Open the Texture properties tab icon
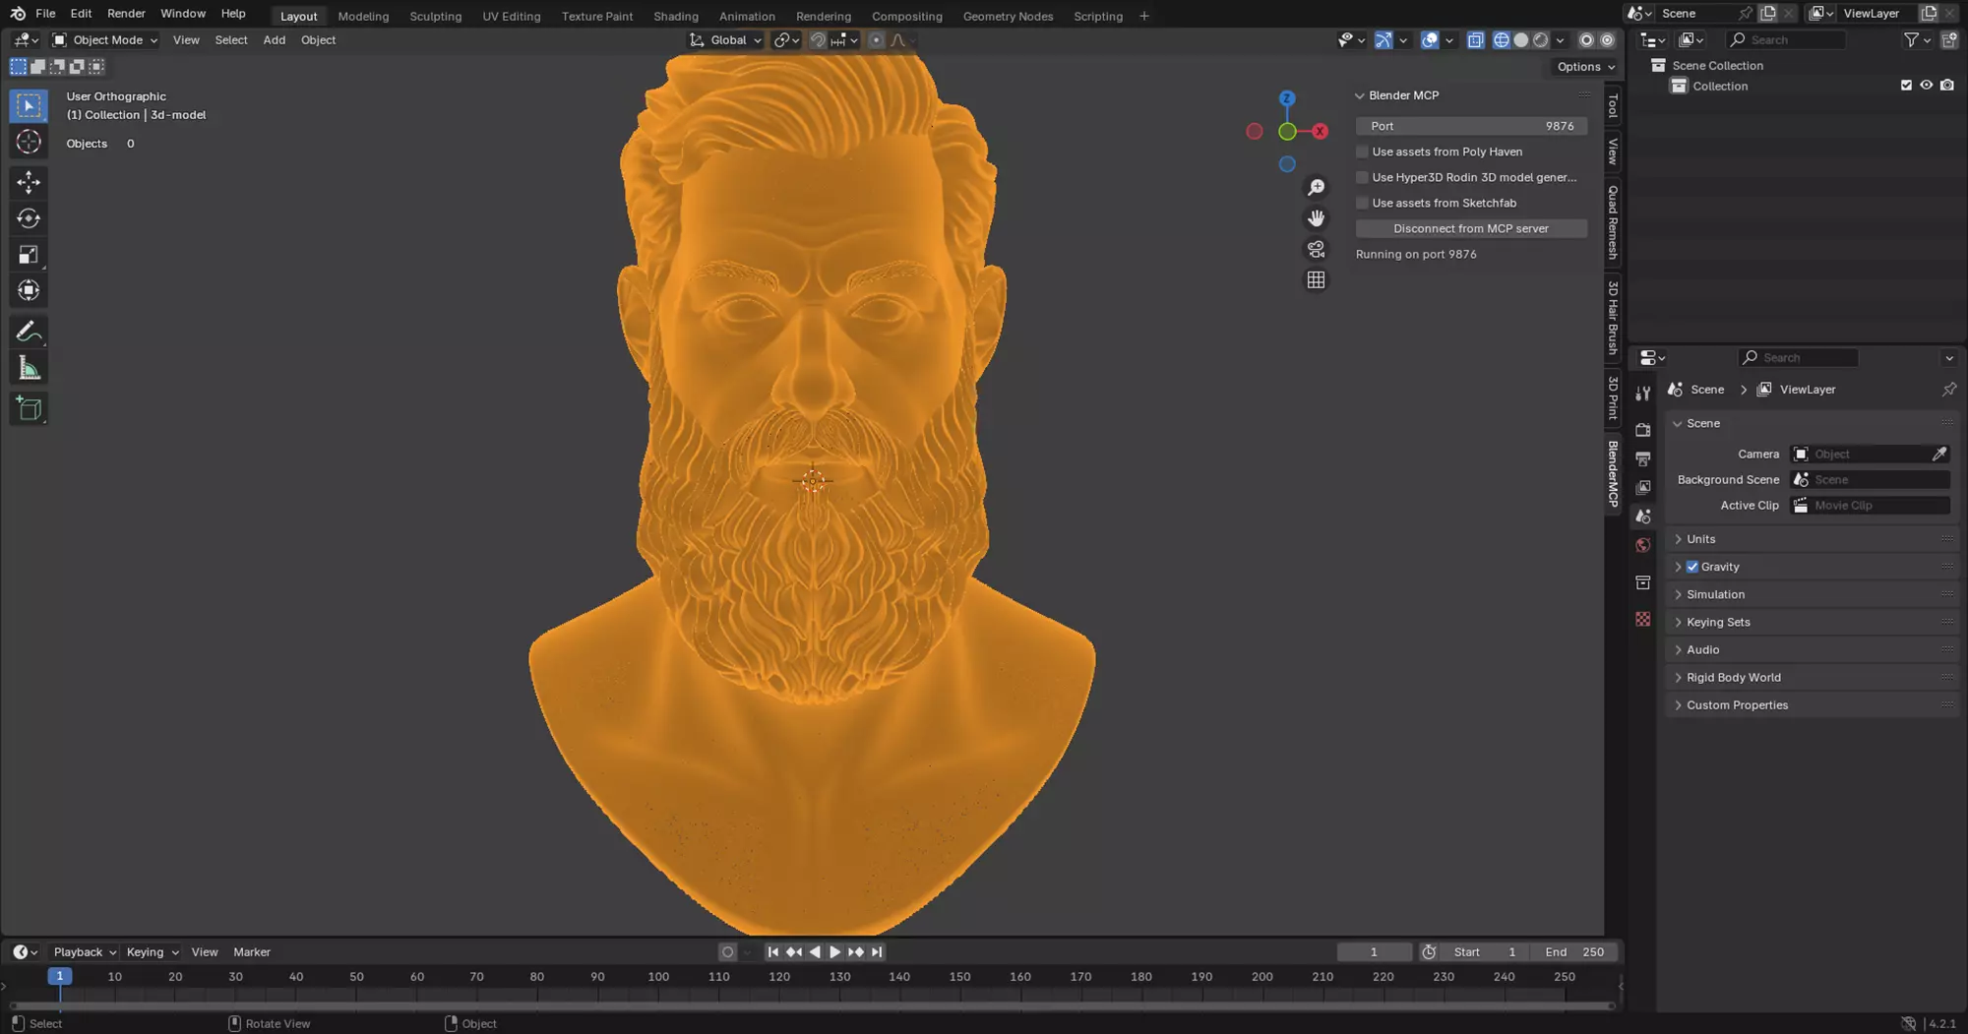This screenshot has width=1968, height=1034. click(1642, 619)
